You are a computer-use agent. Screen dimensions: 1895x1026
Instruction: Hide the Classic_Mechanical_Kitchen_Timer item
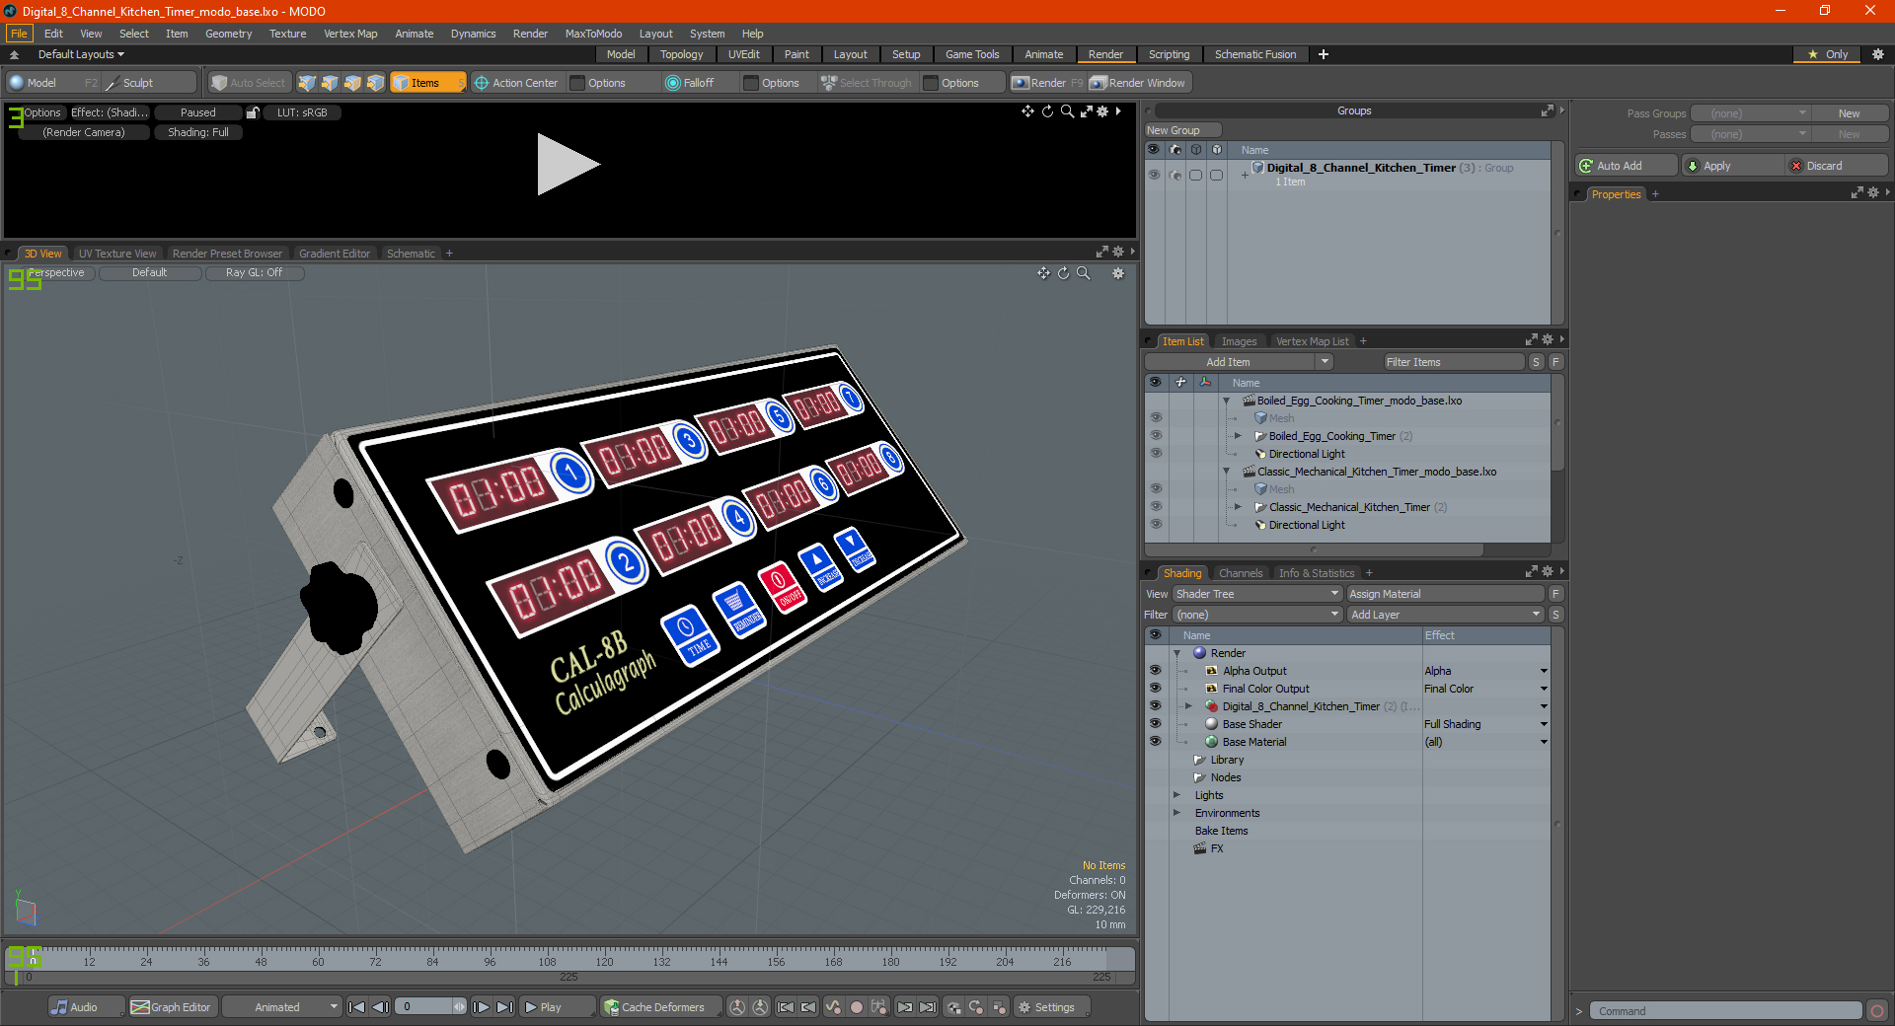(x=1156, y=506)
